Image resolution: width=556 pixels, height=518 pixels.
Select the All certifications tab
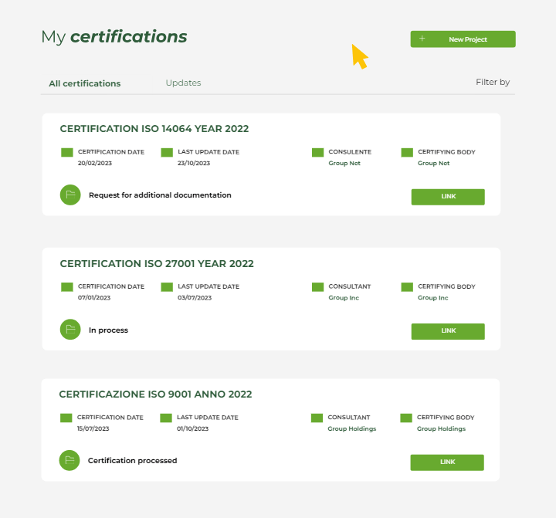pos(85,83)
